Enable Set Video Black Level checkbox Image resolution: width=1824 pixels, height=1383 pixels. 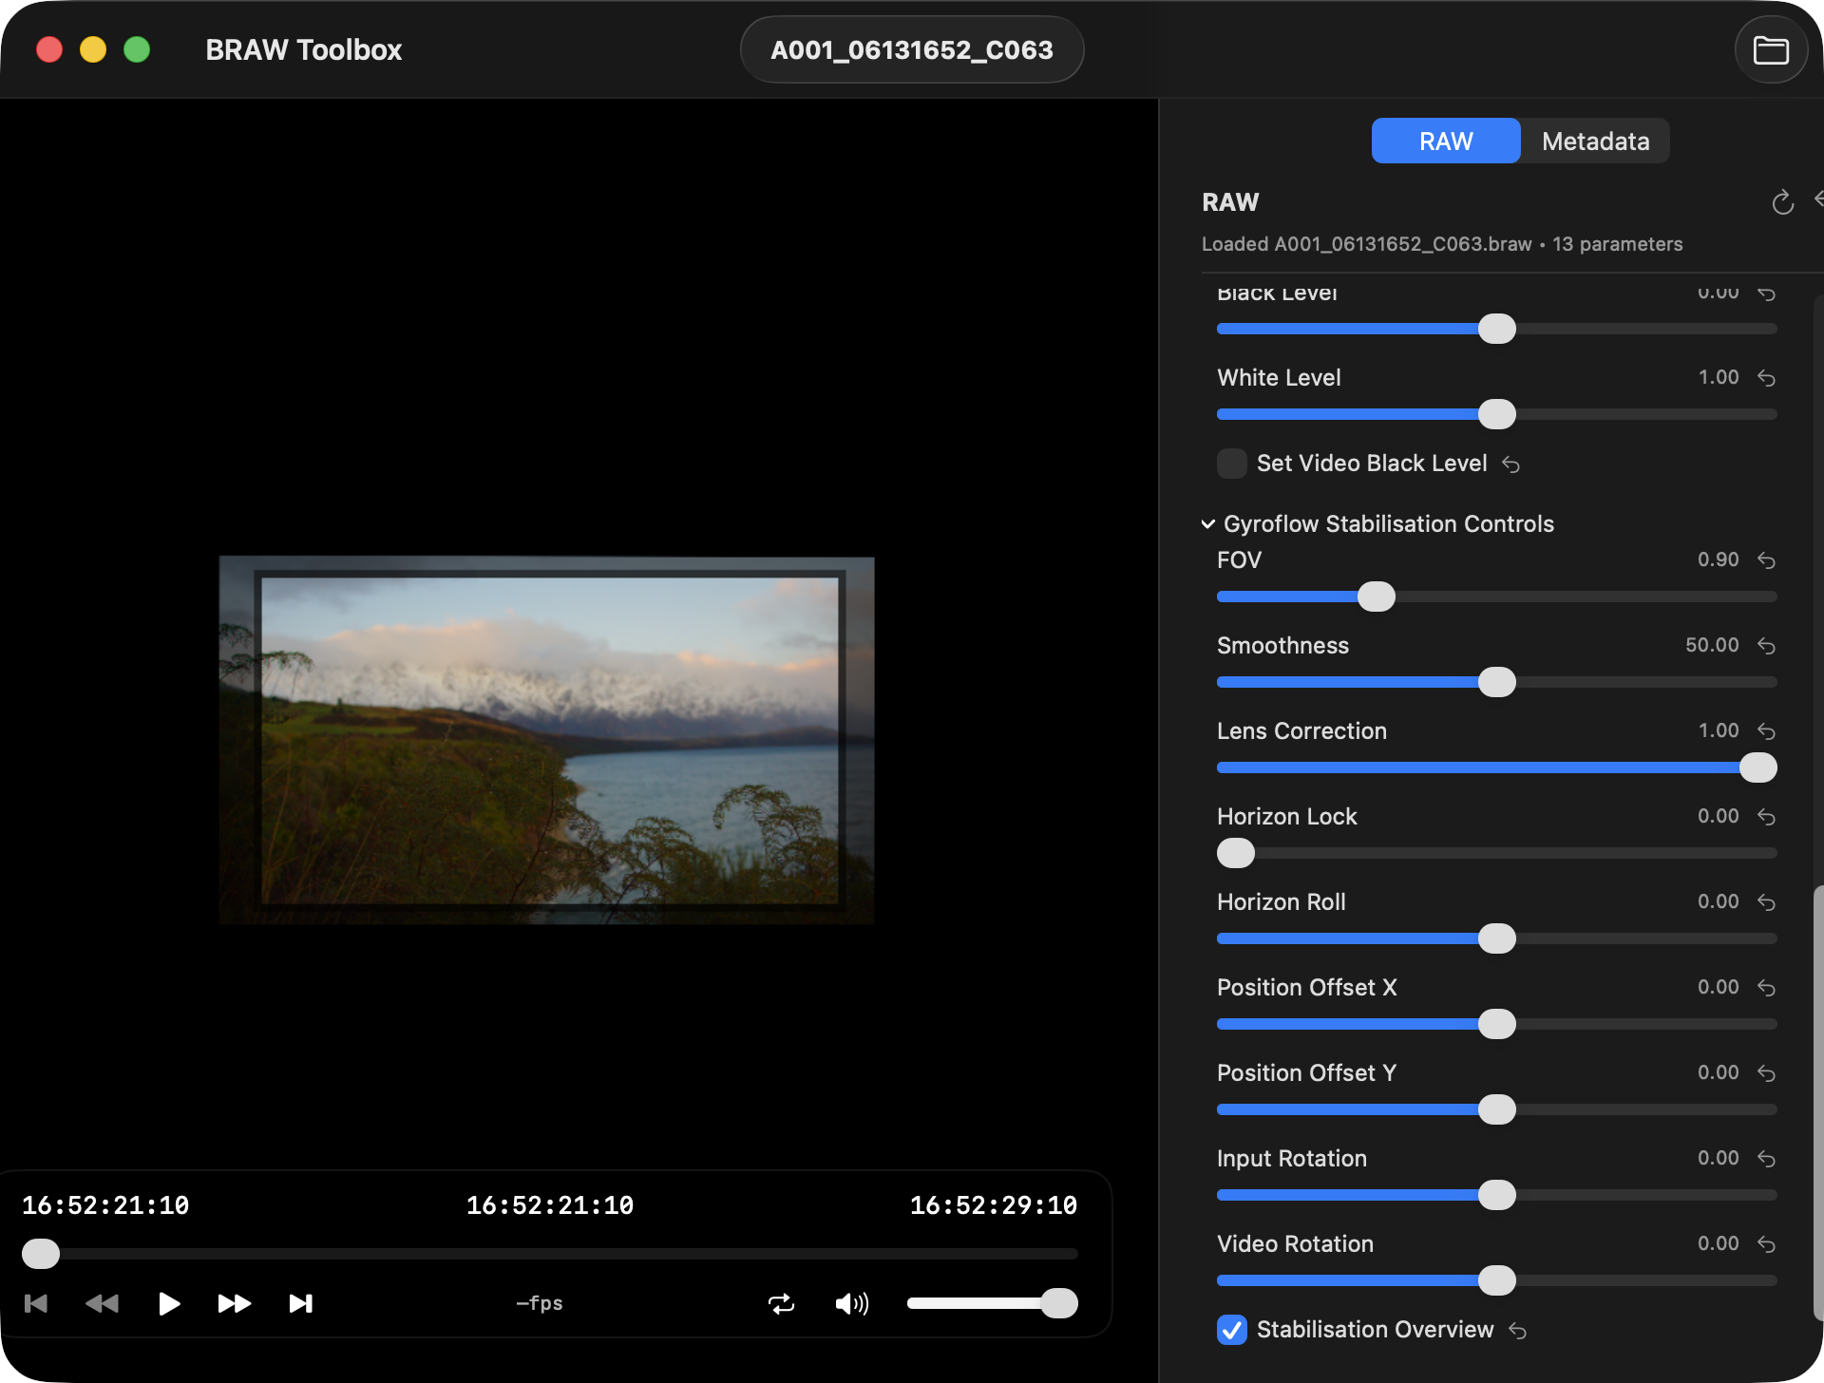(1232, 464)
